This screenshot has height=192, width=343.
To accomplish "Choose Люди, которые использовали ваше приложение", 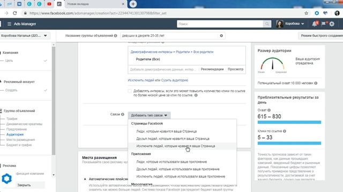I will click(171, 162).
